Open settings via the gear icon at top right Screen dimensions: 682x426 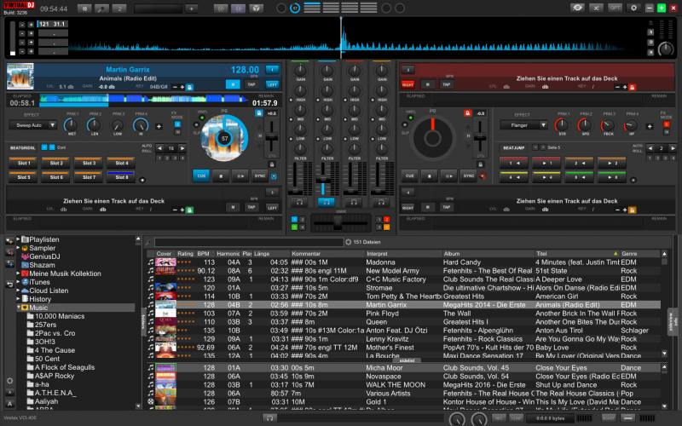coord(633,8)
